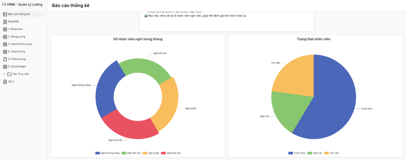Click the table icon beside 2. BangLuong
Image resolution: width=406 pixels, height=160 pixels.
5,36
